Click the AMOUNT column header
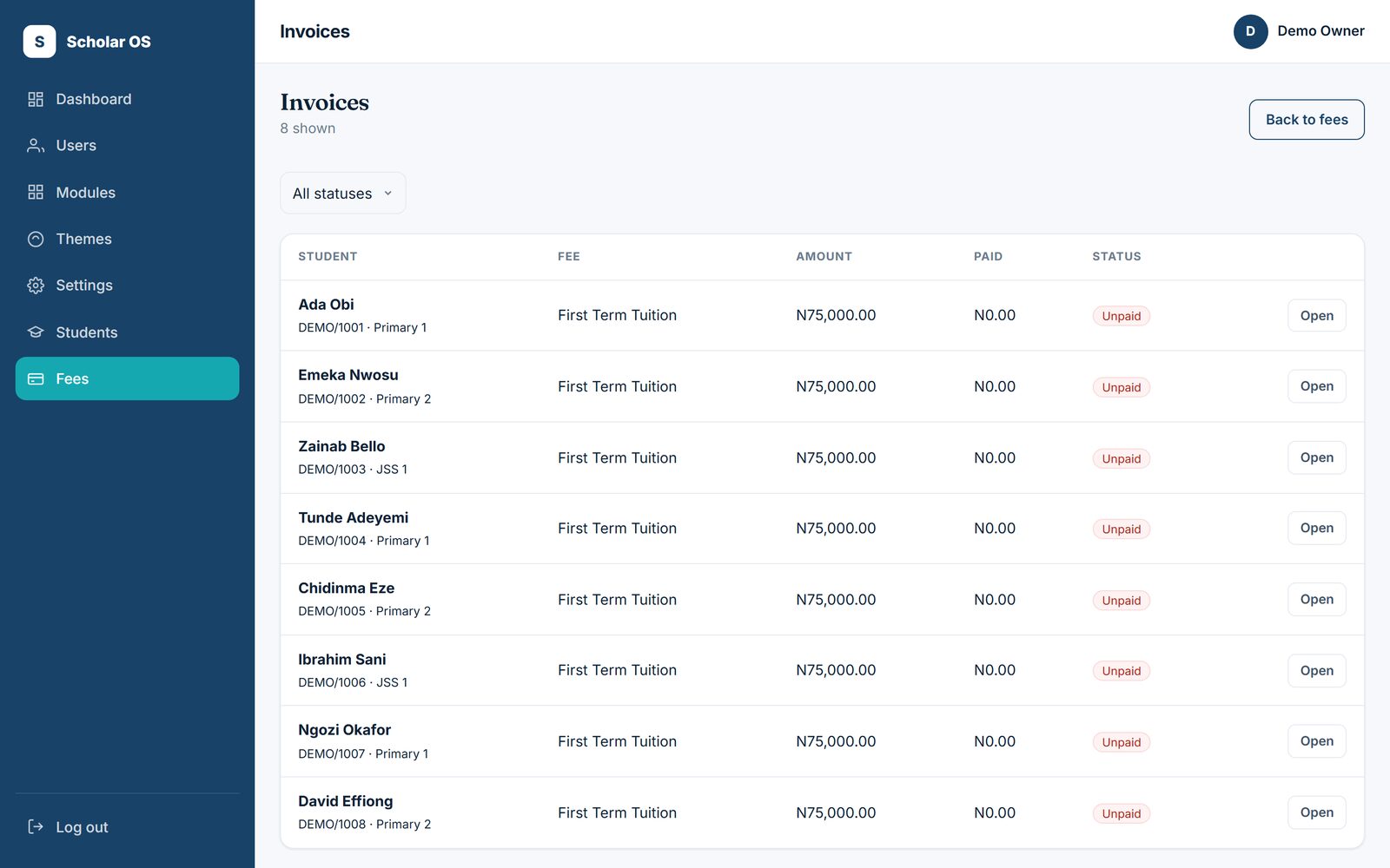Screen dimensions: 1390x868 824,256
